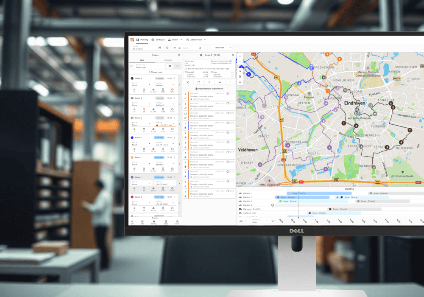The height and width of the screenshot is (297, 424).
Task: Click the magnifier search icon
Action: coord(200,48)
